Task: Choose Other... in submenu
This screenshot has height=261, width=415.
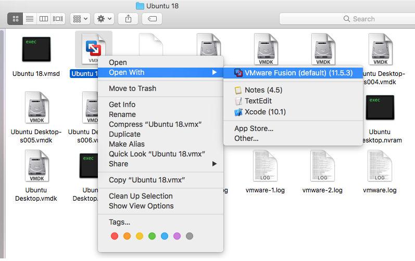Action: point(293,138)
